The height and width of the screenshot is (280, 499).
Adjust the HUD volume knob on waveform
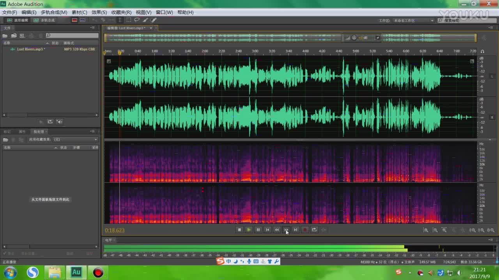point(354,38)
